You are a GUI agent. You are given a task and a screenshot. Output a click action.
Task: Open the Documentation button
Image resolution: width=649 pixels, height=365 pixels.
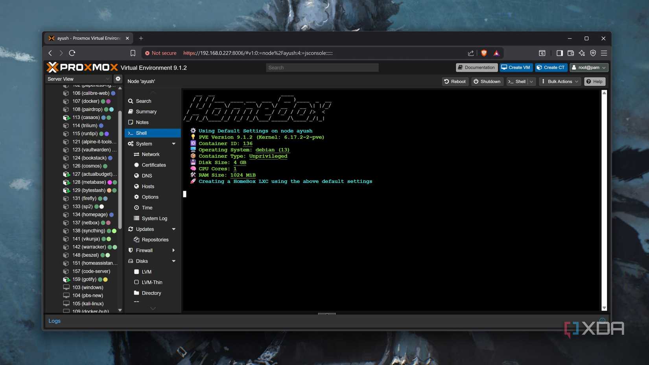[x=476, y=68]
